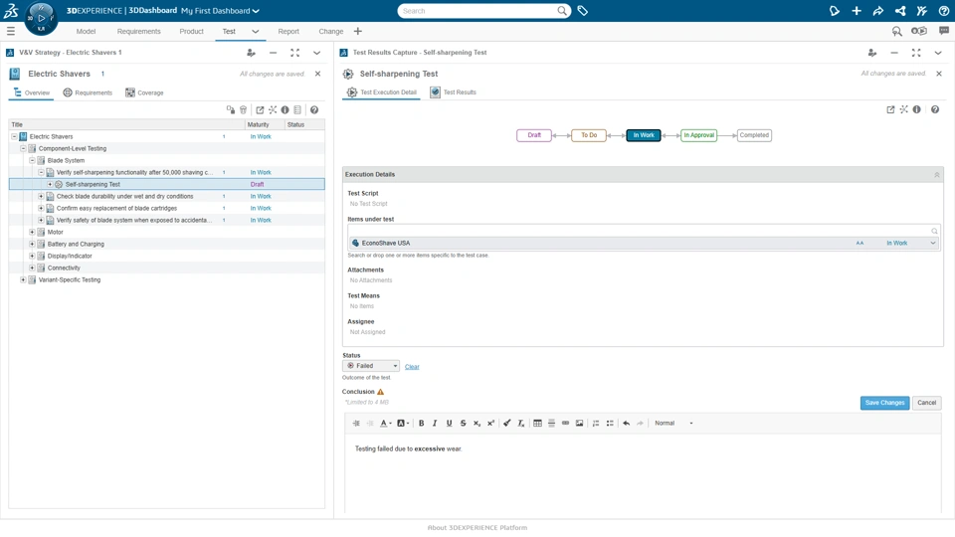Open the My First Dashboard dropdown
This screenshot has width=955, height=537.
(x=220, y=10)
